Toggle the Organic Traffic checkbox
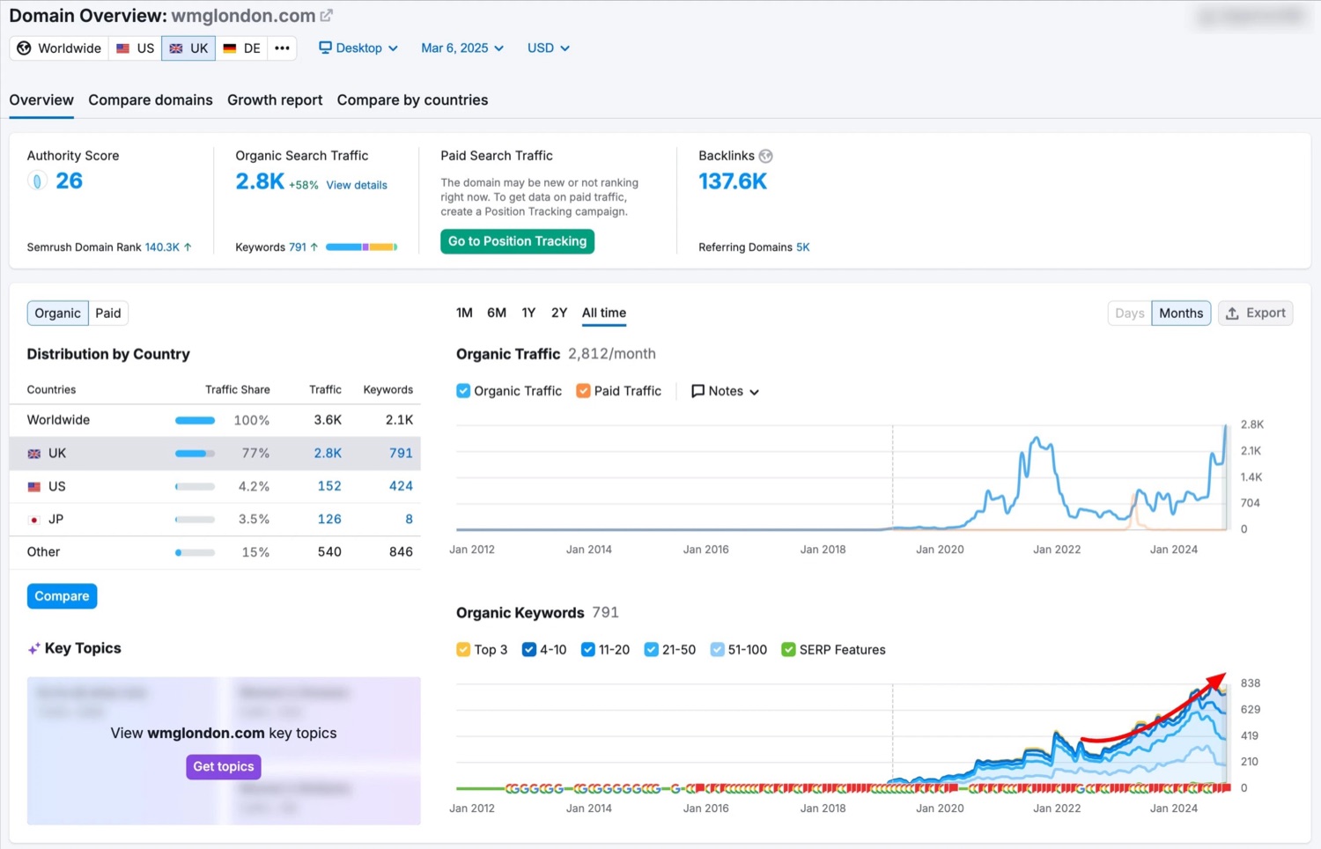This screenshot has width=1321, height=849. [463, 391]
